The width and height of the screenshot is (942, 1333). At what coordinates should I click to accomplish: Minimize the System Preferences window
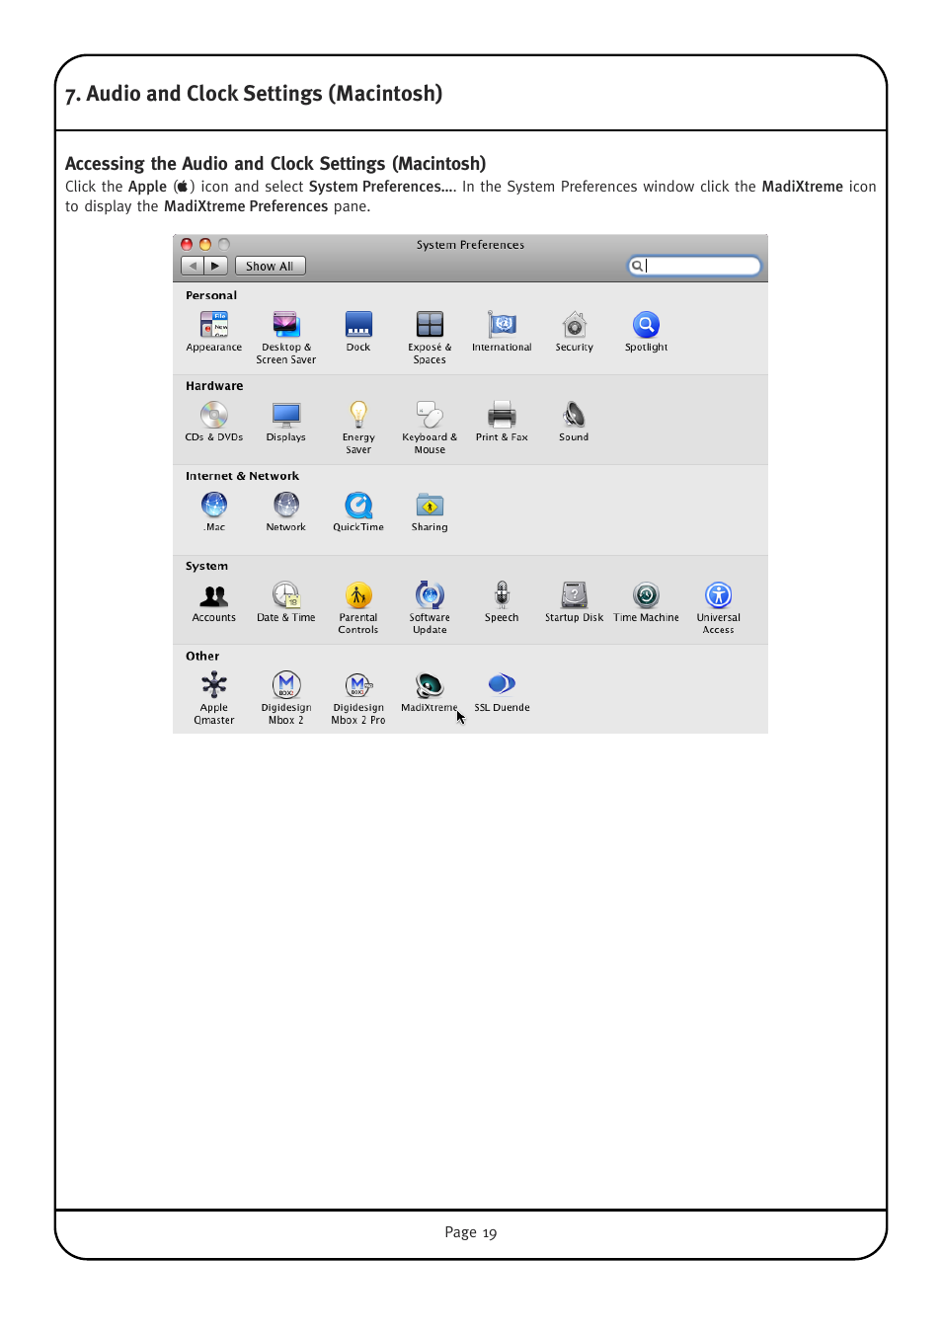coord(205,244)
